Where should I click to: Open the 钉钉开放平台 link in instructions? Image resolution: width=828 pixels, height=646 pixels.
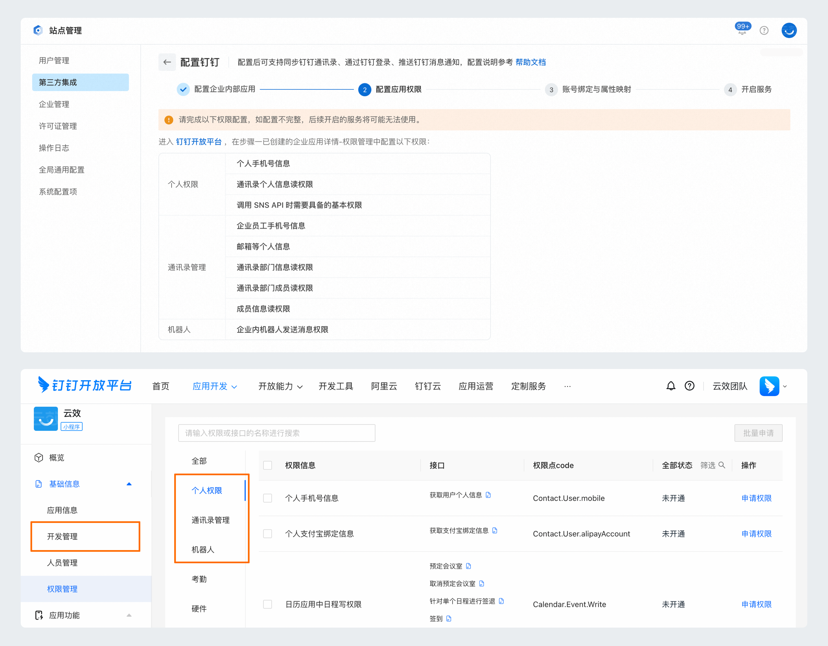click(199, 142)
